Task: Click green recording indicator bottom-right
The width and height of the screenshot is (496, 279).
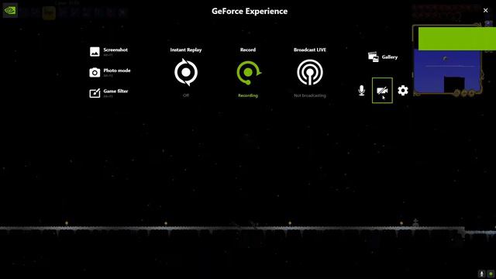Action: click(x=491, y=274)
